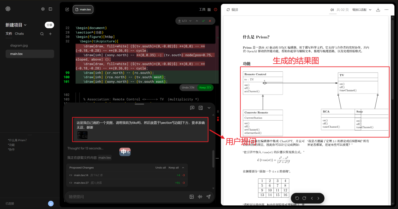Toggle the chat side-panel dock icon
Screen dimensions: 398x209
click(200, 108)
